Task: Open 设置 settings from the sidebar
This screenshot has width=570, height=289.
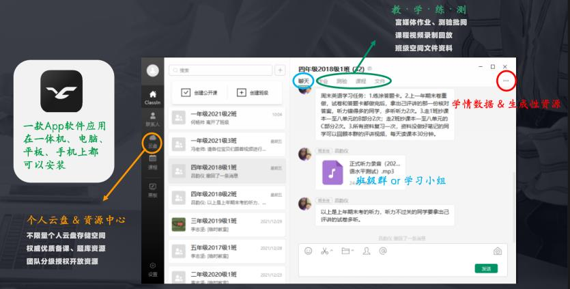Action: 153,269
